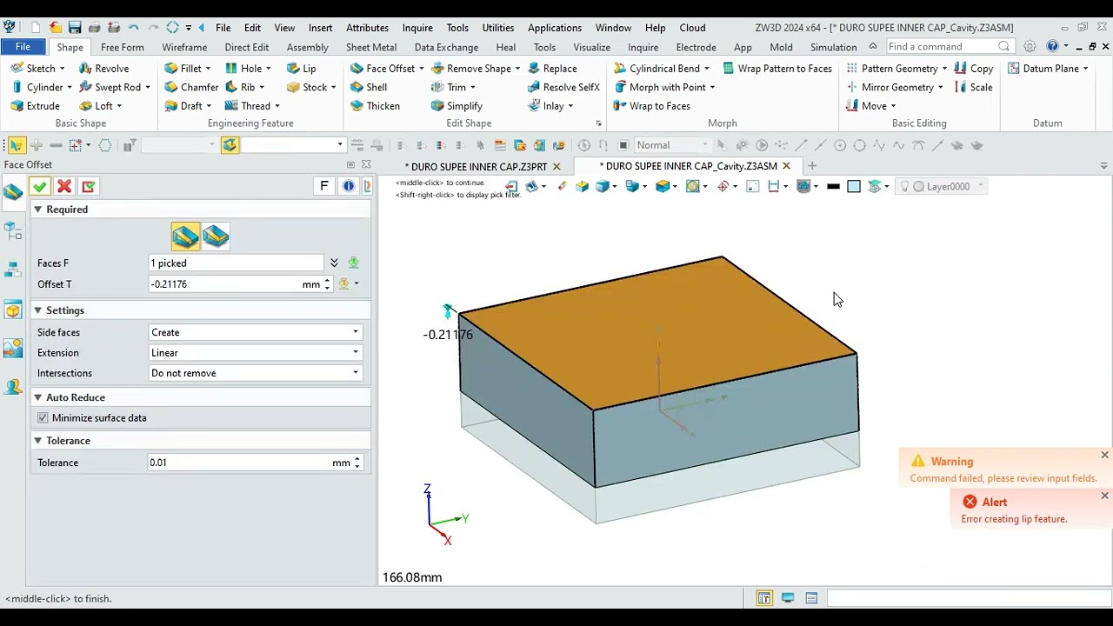Toggle Minimize surface data checkbox
The width and height of the screenshot is (1113, 626).
coord(43,418)
